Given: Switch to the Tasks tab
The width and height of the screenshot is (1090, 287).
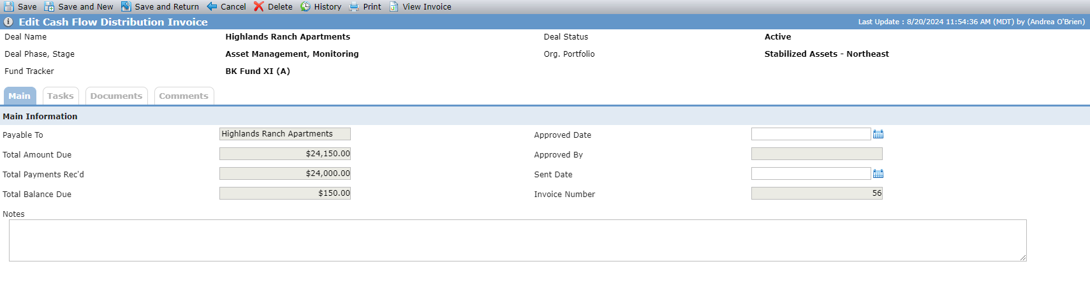Looking at the screenshot, I should click(61, 96).
